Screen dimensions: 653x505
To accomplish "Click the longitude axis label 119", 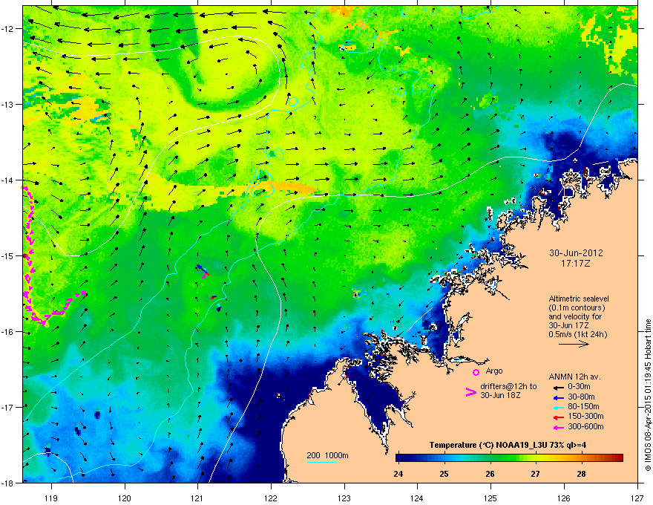I will point(51,498).
